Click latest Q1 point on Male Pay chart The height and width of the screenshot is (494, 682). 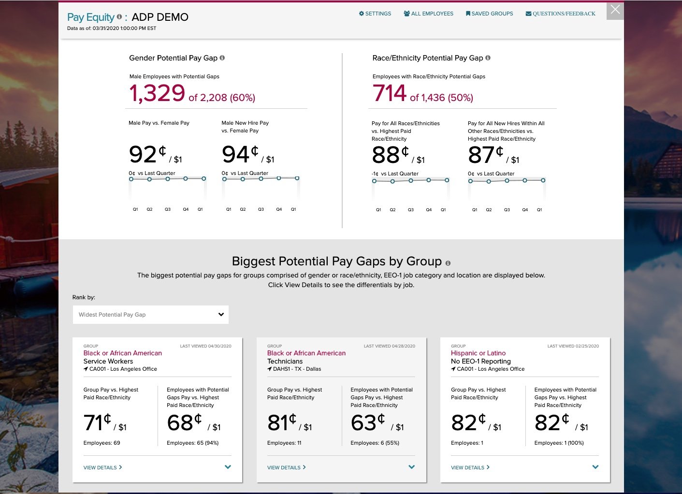pyautogui.click(x=204, y=179)
